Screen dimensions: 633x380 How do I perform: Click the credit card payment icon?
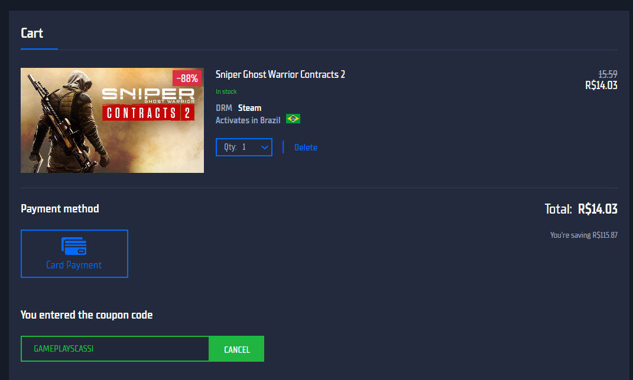point(74,246)
